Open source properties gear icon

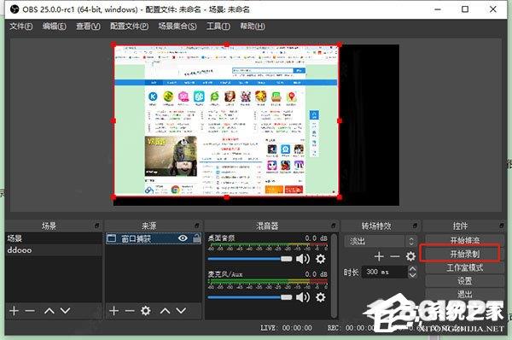(x=146, y=311)
